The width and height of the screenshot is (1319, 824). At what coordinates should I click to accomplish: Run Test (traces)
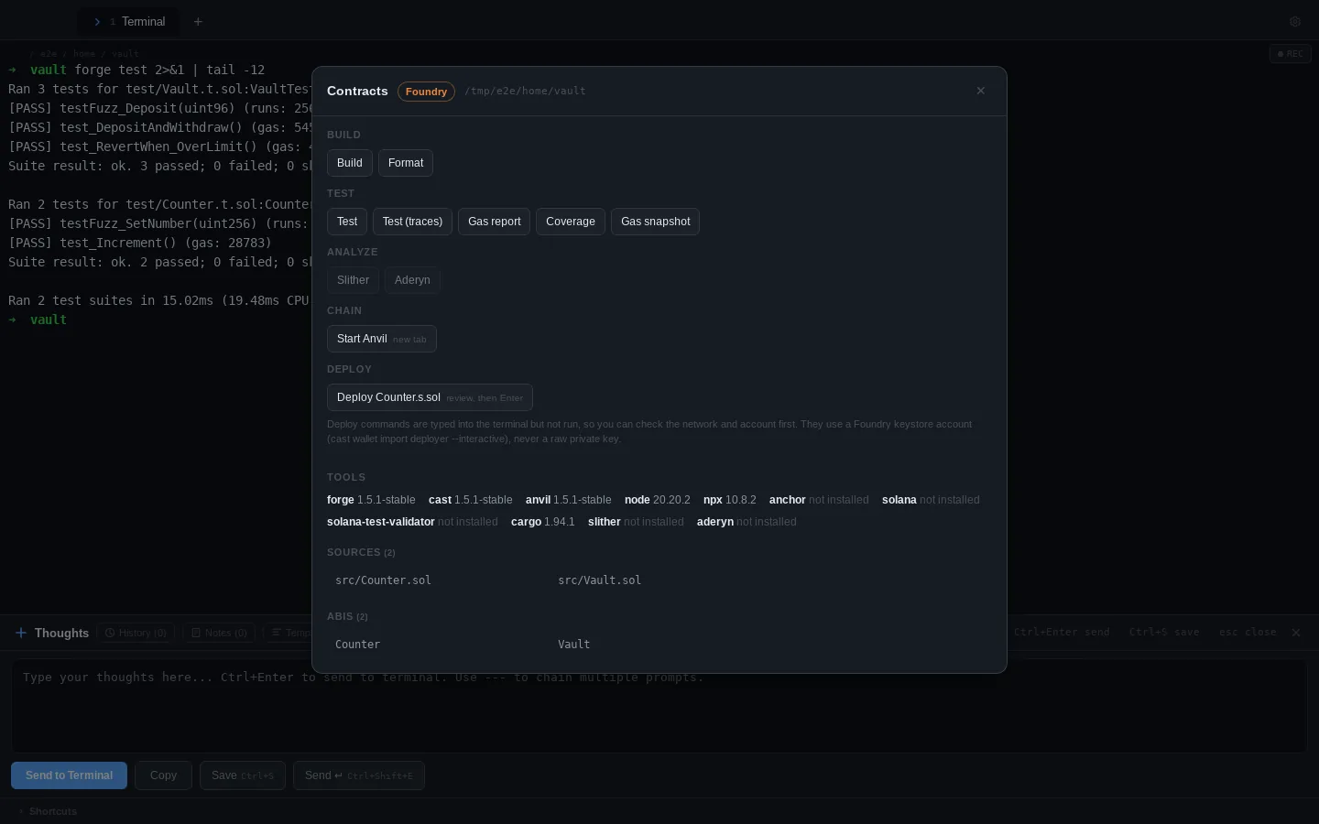412,222
